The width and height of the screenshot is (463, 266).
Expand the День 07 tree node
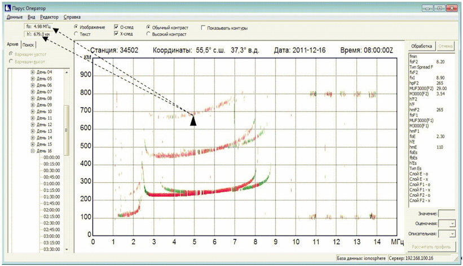tap(33, 92)
